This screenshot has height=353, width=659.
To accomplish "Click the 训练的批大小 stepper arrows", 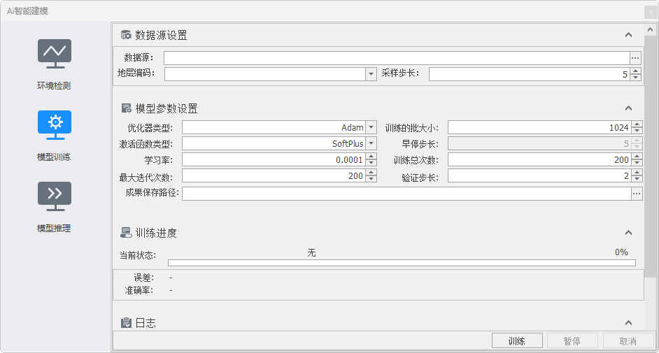I will click(636, 128).
